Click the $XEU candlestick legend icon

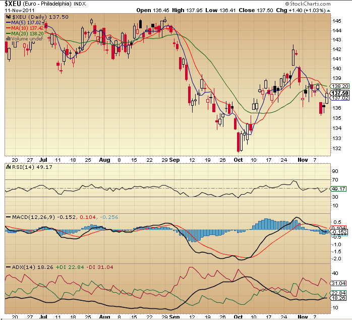coord(8,18)
